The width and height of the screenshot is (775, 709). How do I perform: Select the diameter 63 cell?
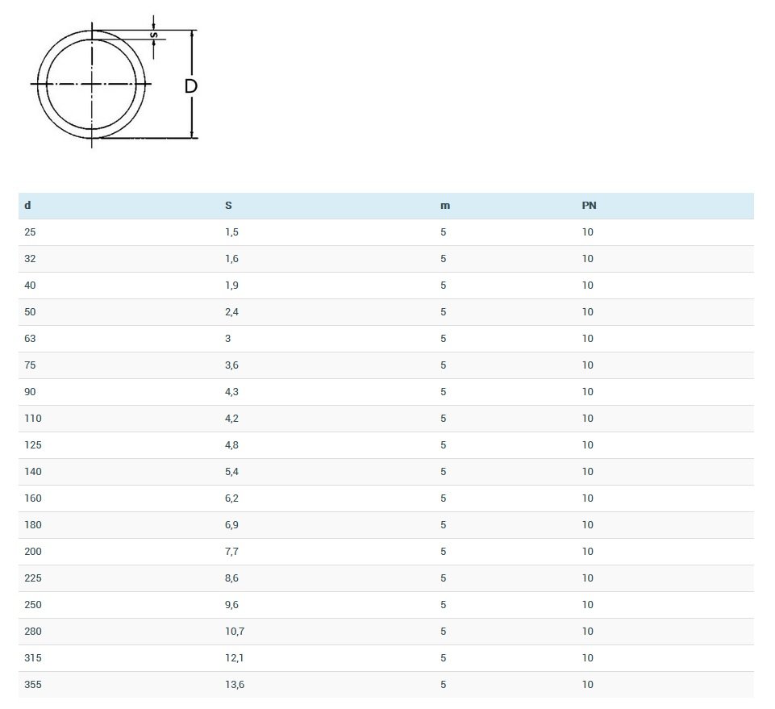tap(30, 339)
